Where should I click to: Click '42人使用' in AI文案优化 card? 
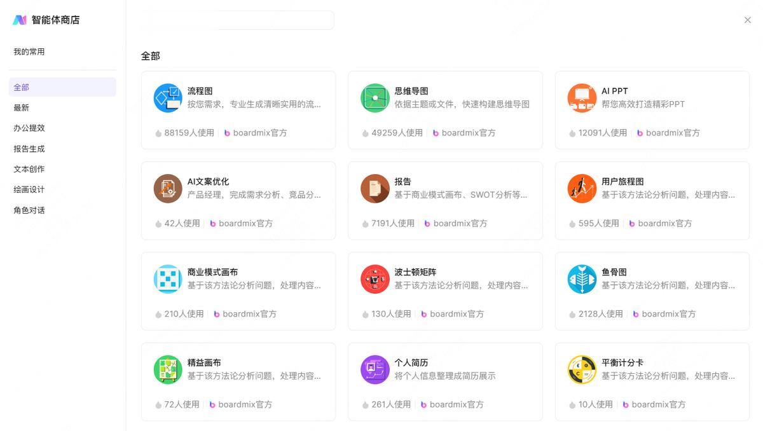tap(182, 224)
